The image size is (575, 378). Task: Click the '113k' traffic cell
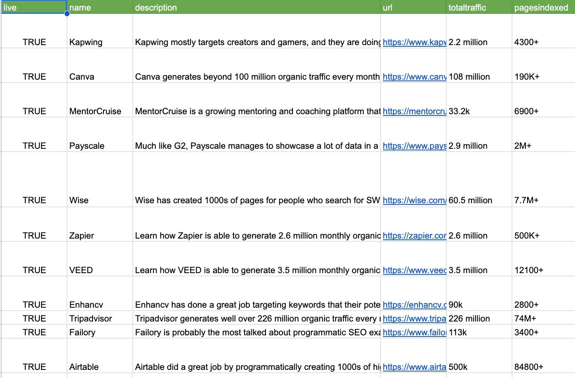pyautogui.click(x=479, y=332)
